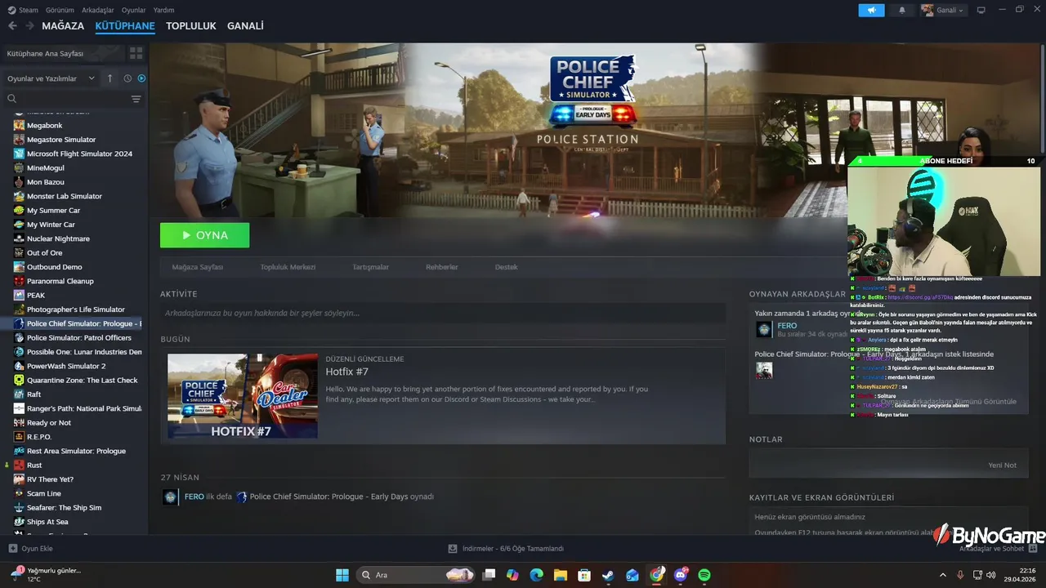The height and width of the screenshot is (588, 1046).
Task: Open Discord from the taskbar
Action: point(681,575)
